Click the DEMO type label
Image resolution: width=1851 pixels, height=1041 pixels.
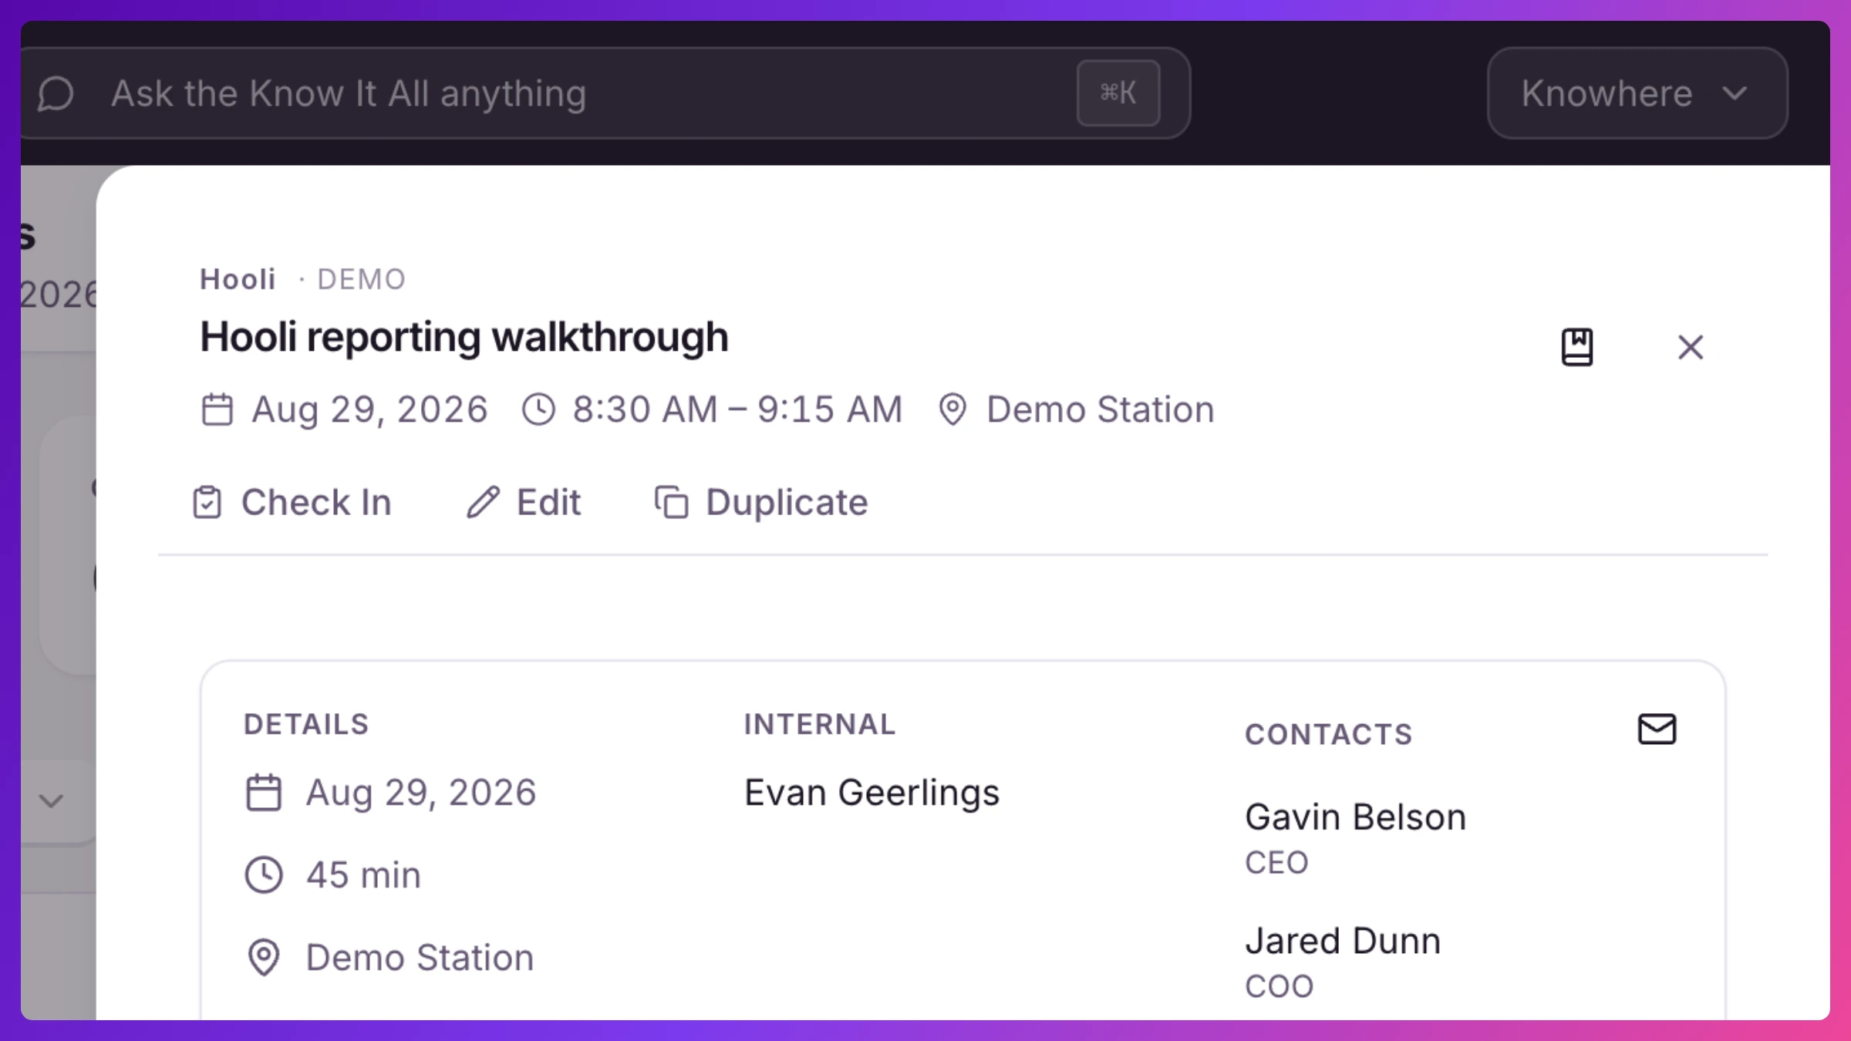pyautogui.click(x=362, y=279)
